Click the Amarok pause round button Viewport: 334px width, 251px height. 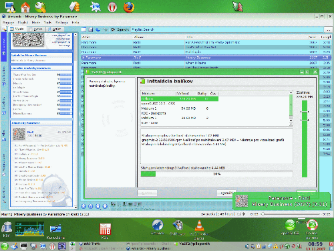point(91,206)
